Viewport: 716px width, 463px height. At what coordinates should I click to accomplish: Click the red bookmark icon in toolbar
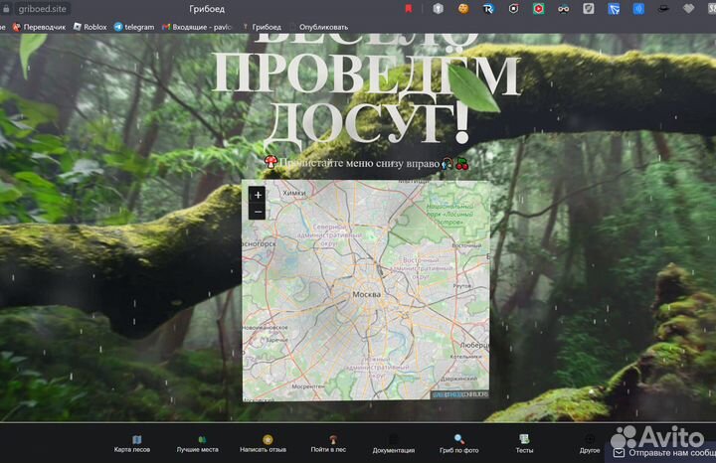(x=409, y=8)
